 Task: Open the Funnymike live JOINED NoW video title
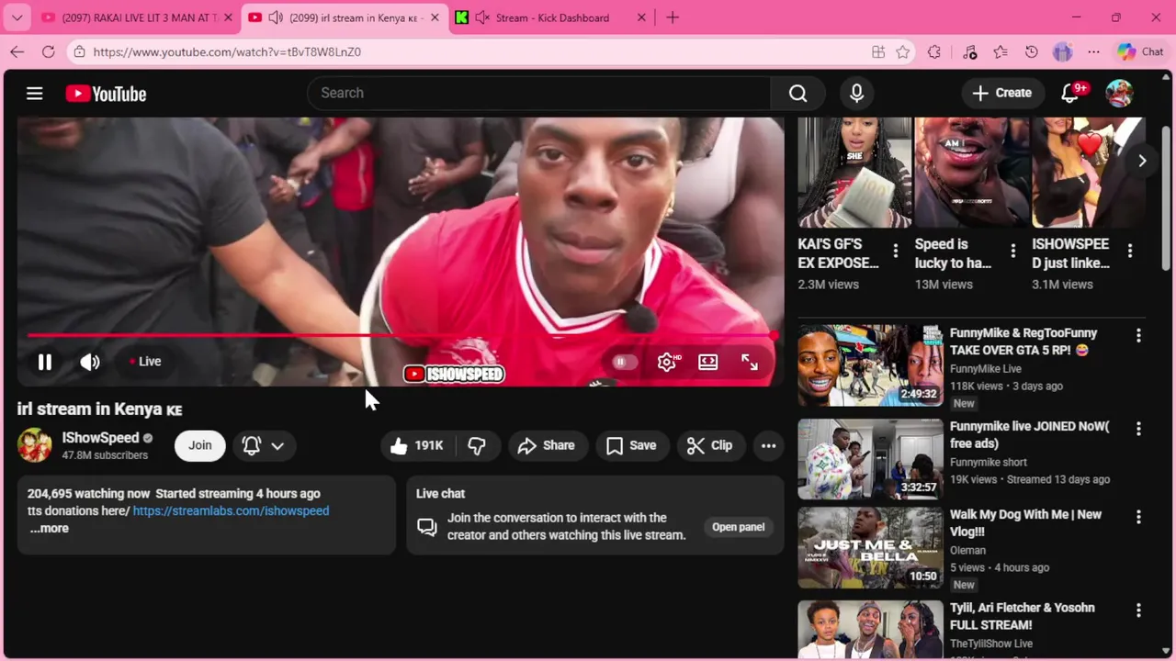pos(1029,435)
